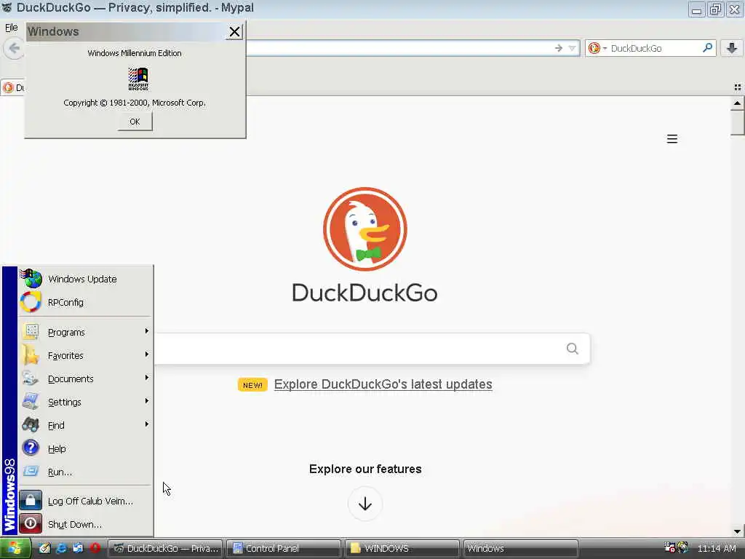745x559 pixels.
Task: Click the Settings icon in Start menu
Action: click(x=31, y=401)
